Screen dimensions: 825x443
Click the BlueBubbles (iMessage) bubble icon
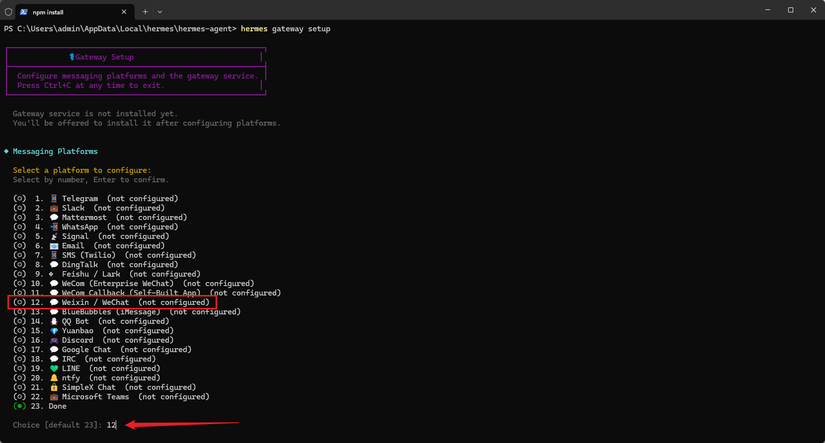tap(54, 312)
